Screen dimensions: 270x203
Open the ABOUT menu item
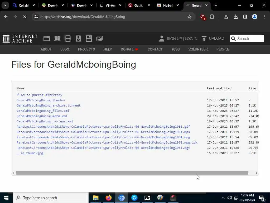tap(46, 49)
